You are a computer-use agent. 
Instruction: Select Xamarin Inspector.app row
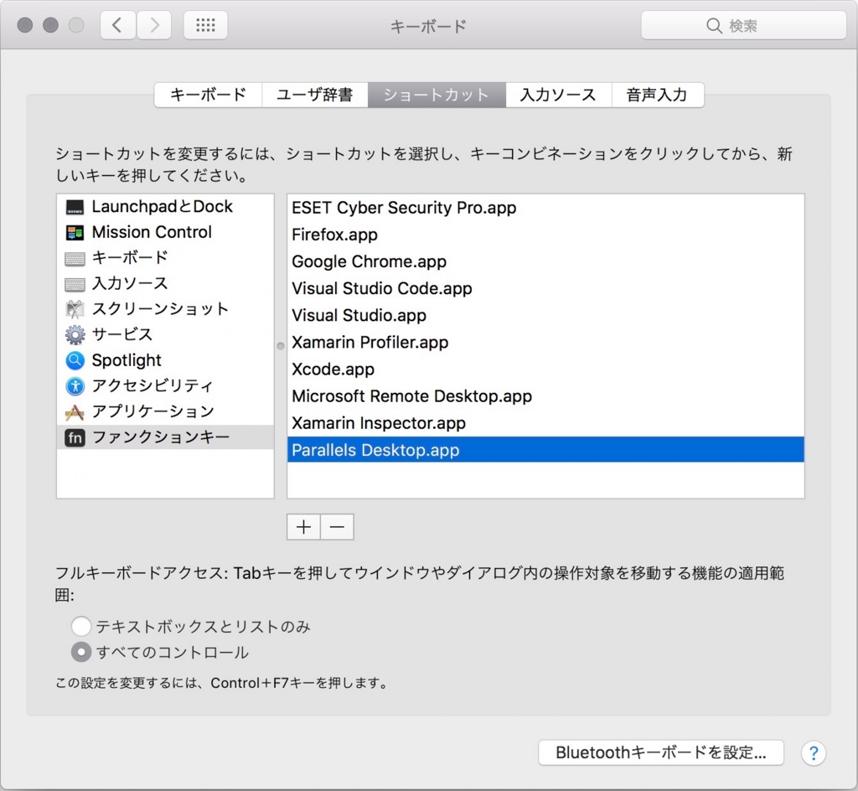(x=545, y=423)
